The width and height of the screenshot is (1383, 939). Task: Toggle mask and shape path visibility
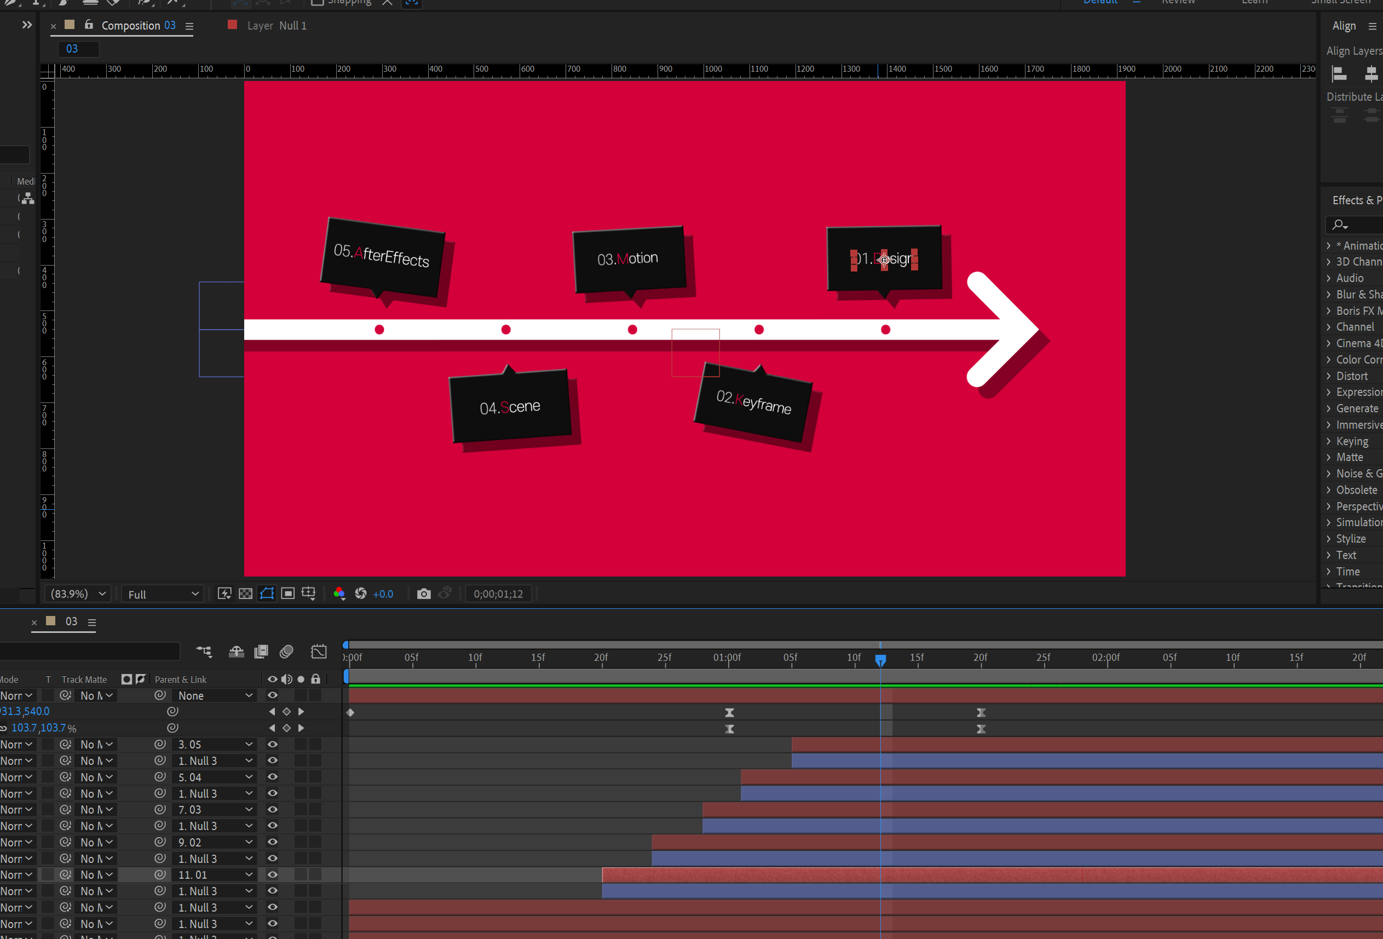click(x=267, y=594)
